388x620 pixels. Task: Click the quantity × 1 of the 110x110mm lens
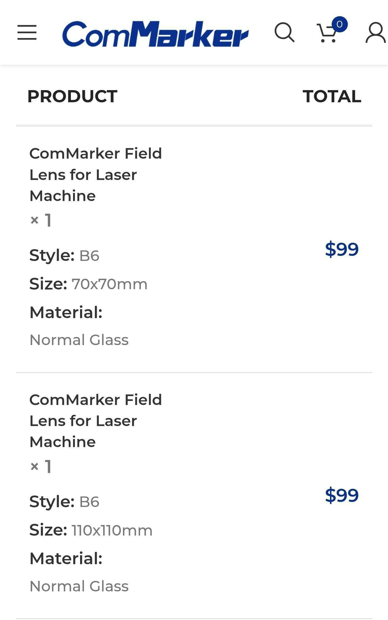point(41,466)
